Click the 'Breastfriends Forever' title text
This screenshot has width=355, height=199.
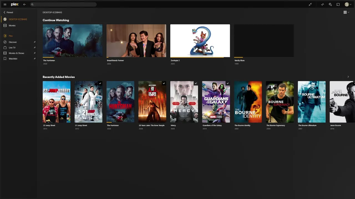[115, 61]
